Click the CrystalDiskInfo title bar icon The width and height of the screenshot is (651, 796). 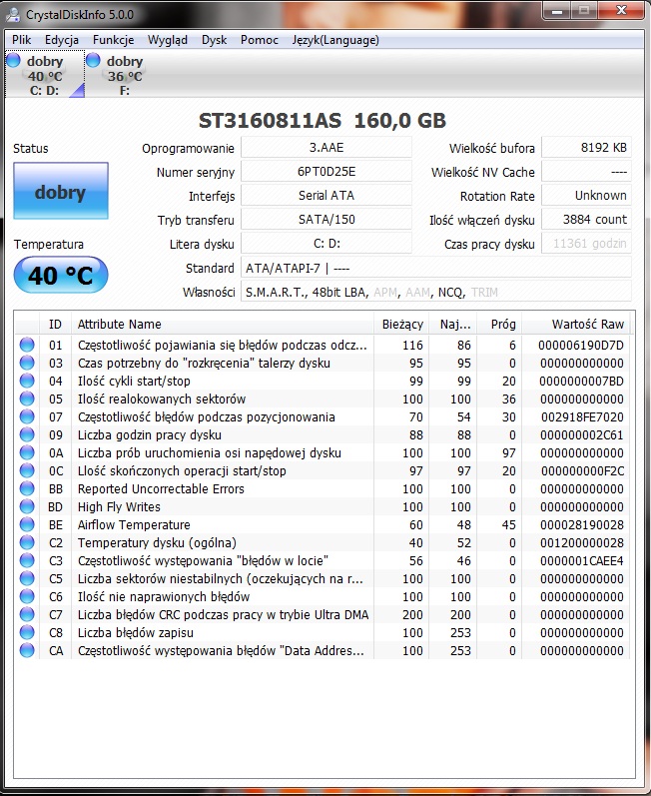point(14,14)
